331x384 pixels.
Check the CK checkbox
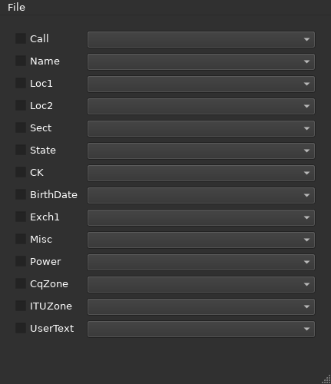click(x=21, y=172)
